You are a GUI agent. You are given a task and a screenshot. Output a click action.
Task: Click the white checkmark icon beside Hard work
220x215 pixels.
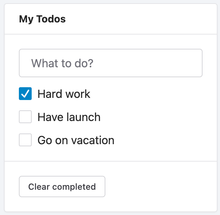pyautogui.click(x=25, y=94)
